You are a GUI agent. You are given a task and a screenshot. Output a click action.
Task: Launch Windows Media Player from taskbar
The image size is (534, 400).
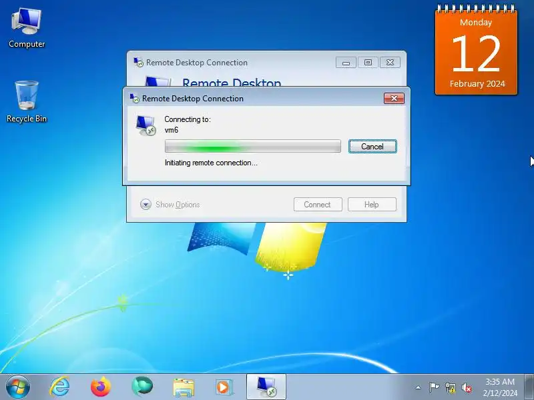click(224, 387)
